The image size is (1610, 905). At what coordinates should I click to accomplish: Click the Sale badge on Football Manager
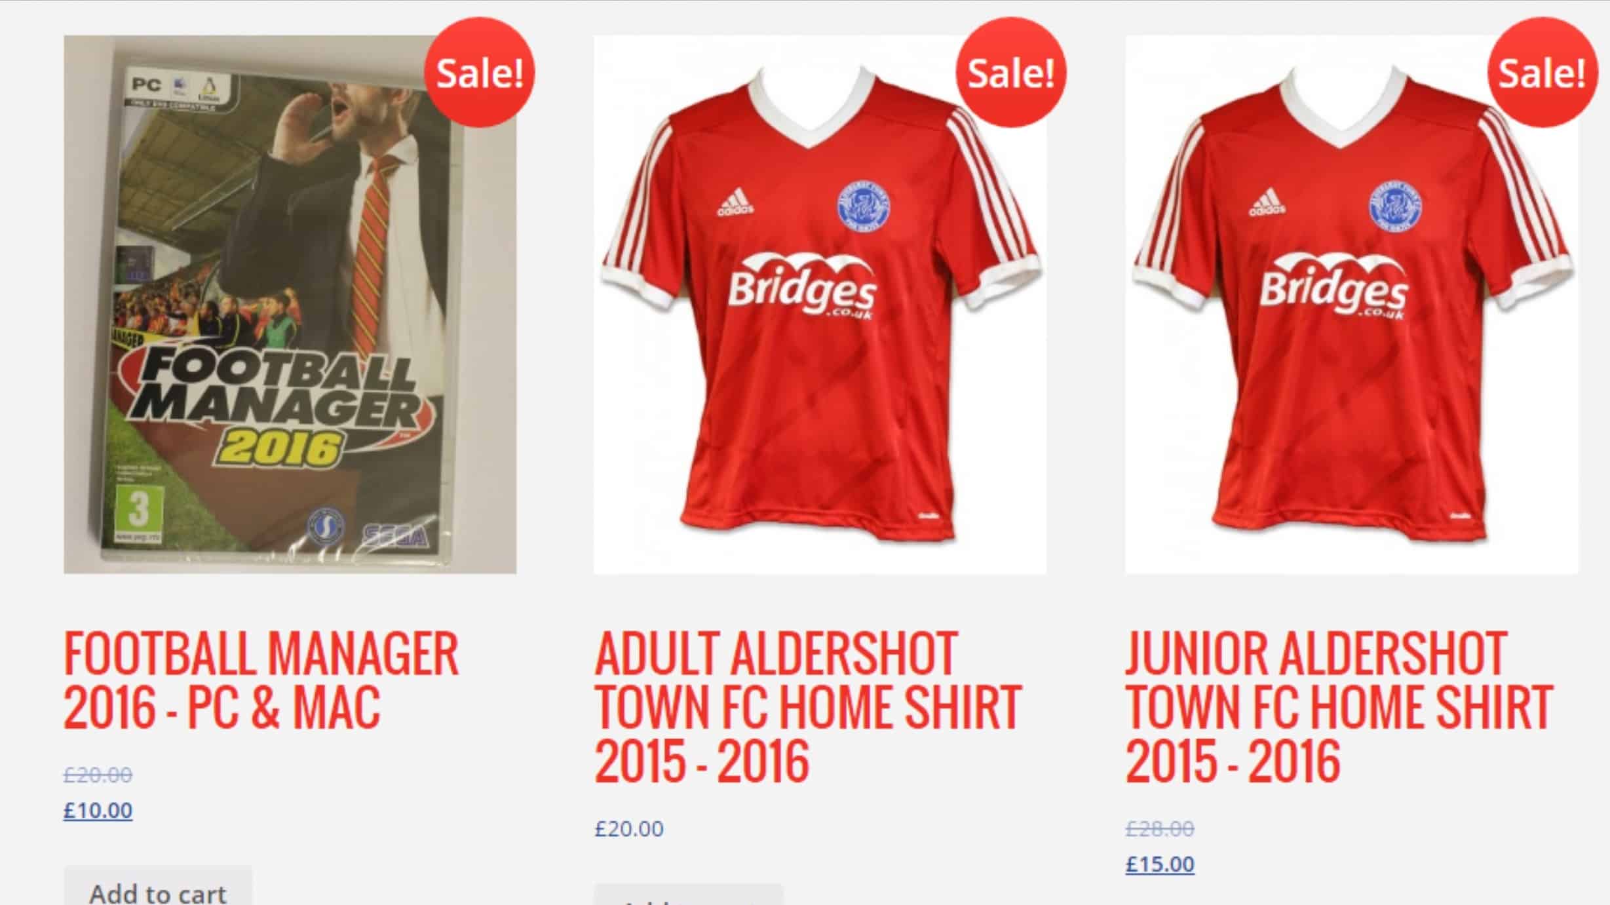[x=480, y=72]
